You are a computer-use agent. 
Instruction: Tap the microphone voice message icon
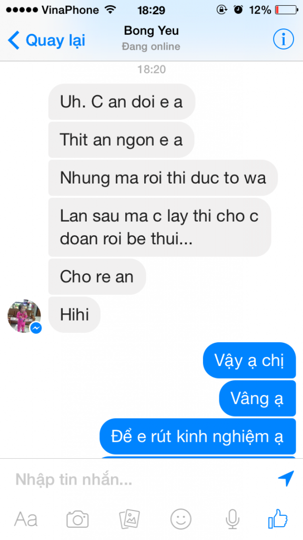(x=233, y=519)
